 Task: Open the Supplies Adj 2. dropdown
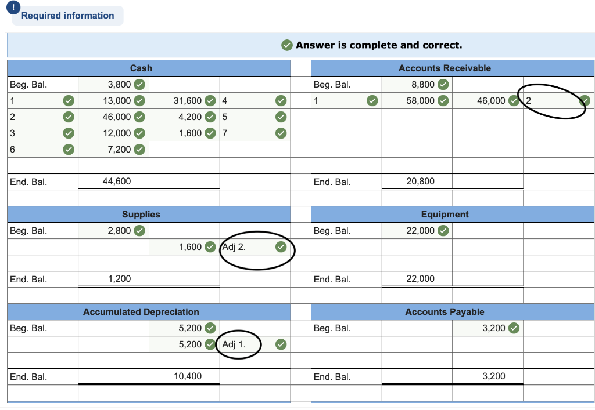pyautogui.click(x=255, y=247)
